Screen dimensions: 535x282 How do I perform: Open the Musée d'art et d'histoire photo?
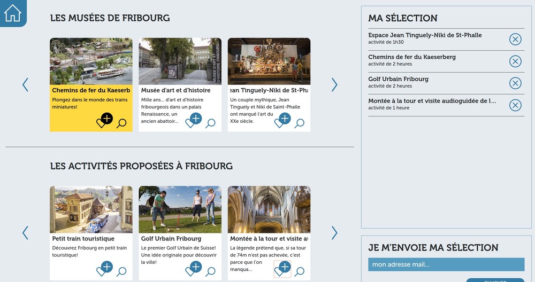coord(180,61)
